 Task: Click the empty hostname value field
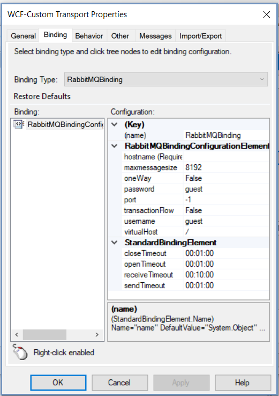coord(226,157)
